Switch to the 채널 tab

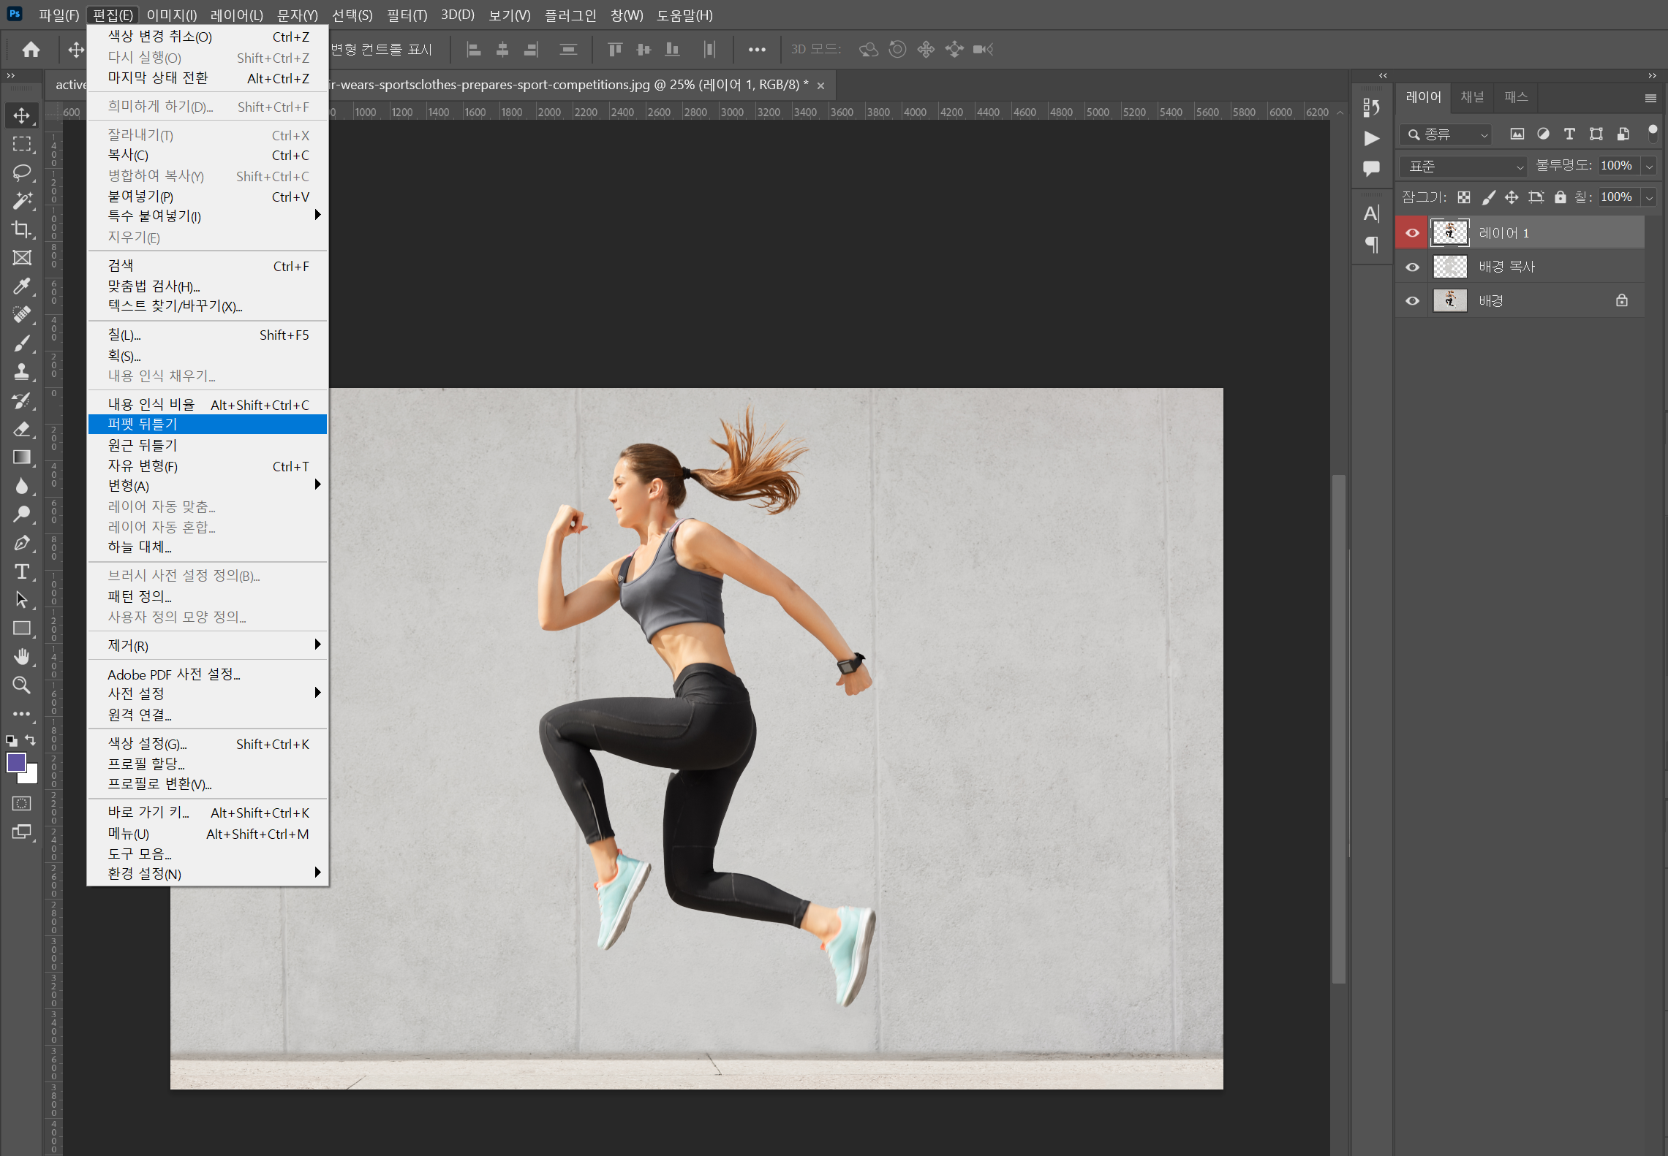click(x=1471, y=97)
